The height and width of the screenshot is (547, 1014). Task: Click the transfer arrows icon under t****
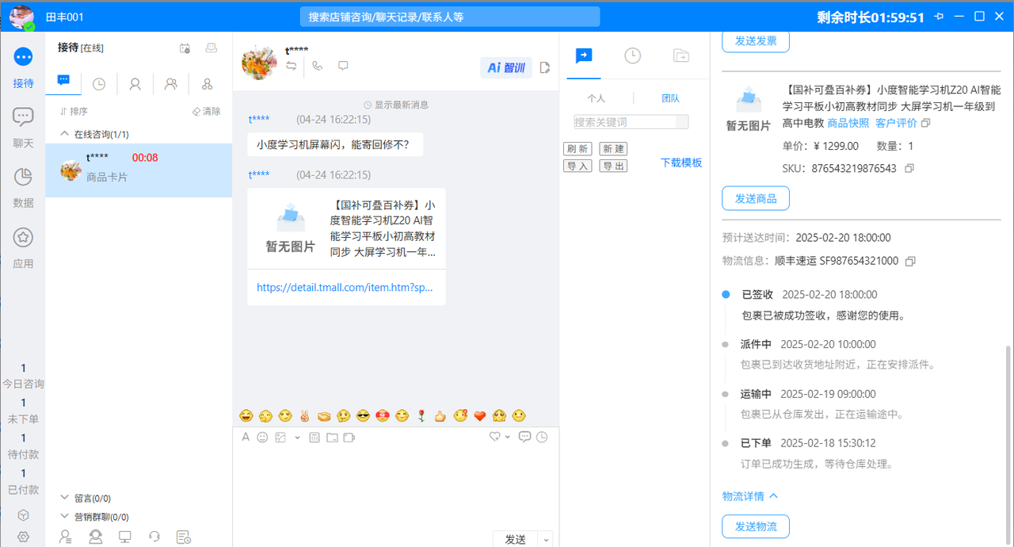coord(292,67)
